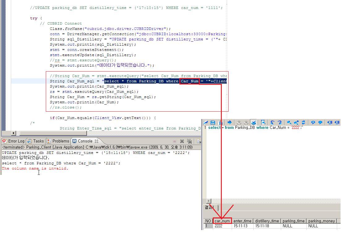Click the find magnifier icon in query toolbar
The image size is (352, 235).
289,122
